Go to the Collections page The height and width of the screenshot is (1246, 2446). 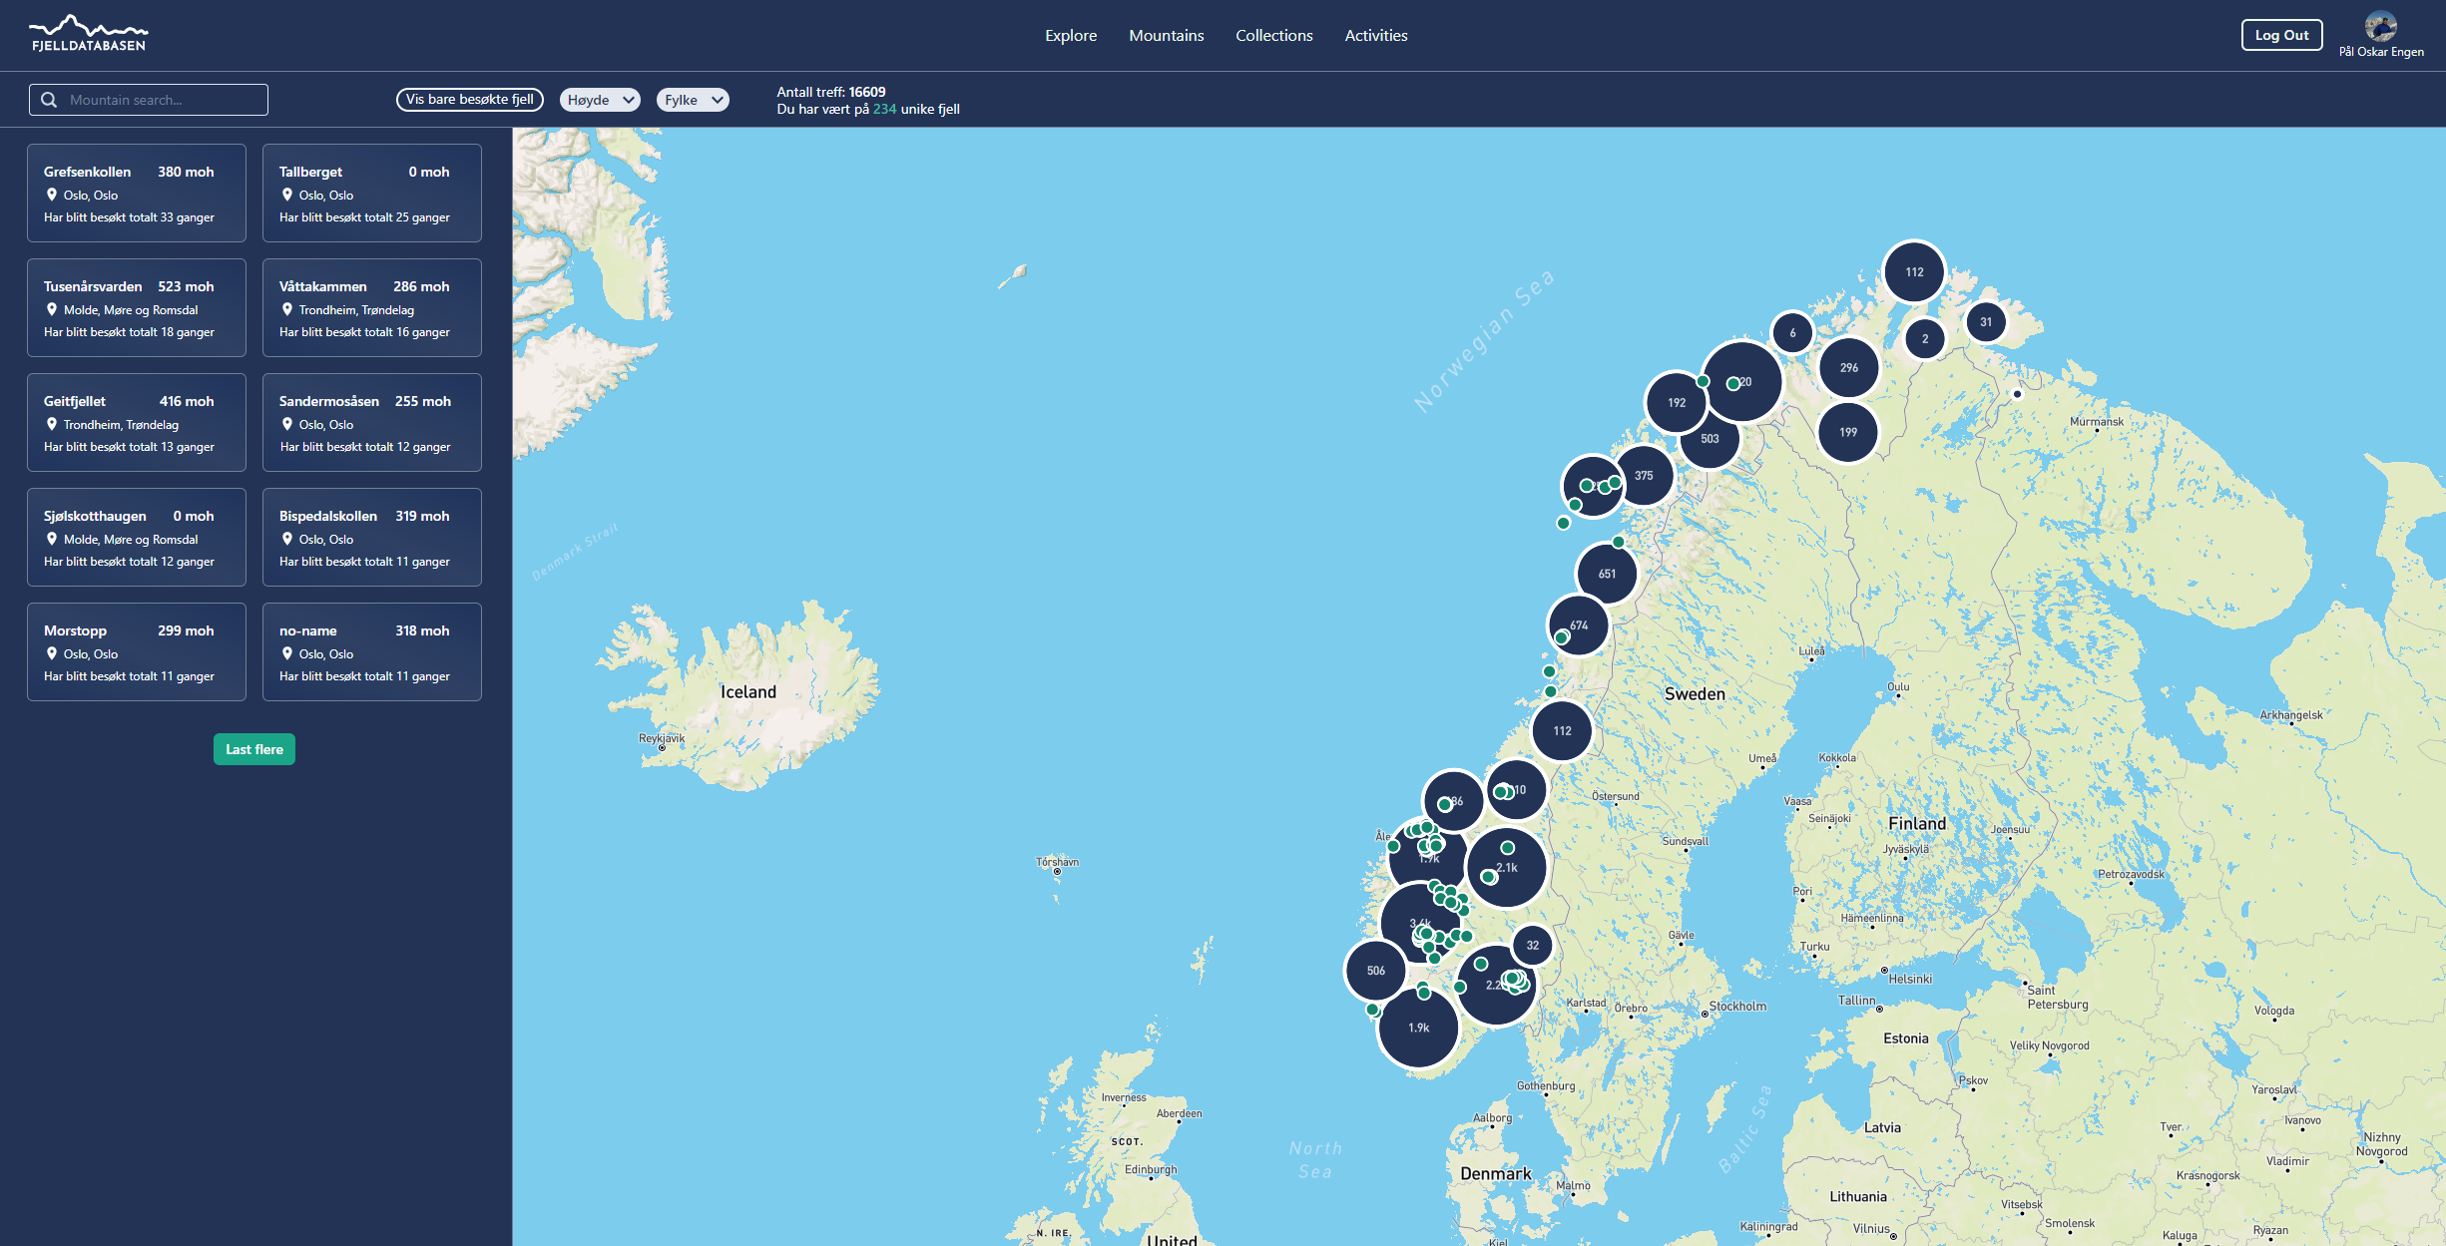(x=1273, y=36)
